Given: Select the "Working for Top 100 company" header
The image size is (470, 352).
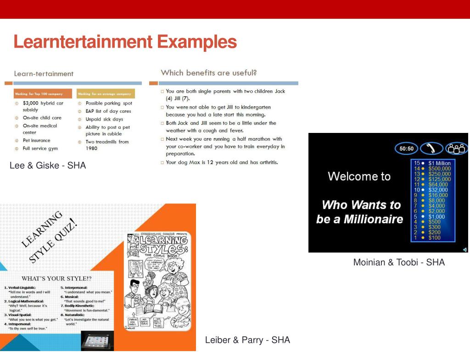Looking at the screenshot, I should click(x=43, y=93).
